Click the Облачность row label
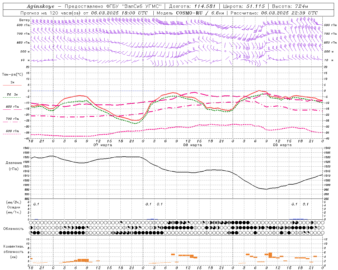 (13, 229)
